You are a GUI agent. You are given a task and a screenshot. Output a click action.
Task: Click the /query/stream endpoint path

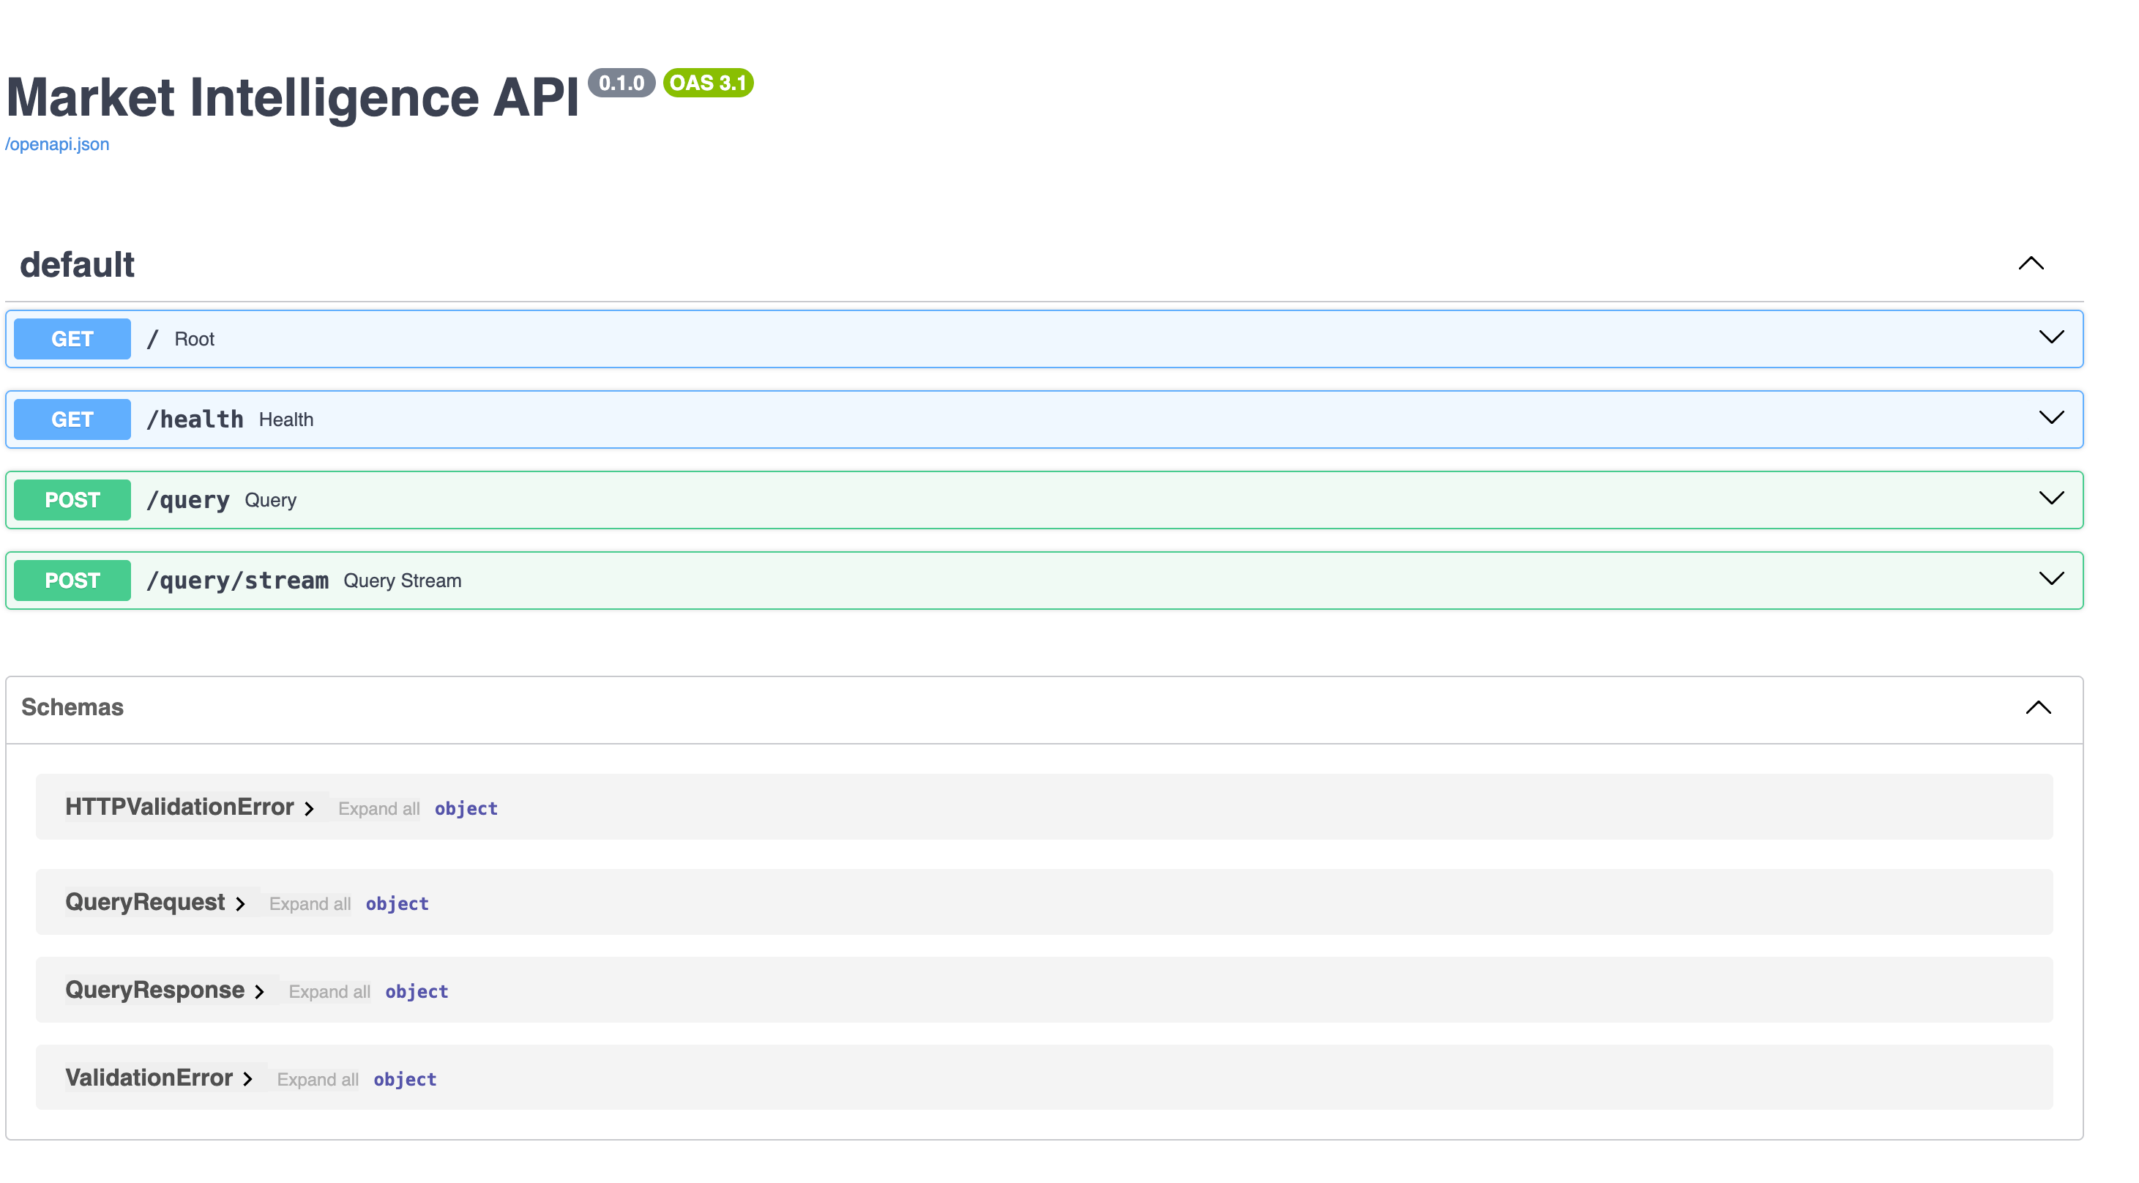pyautogui.click(x=237, y=581)
